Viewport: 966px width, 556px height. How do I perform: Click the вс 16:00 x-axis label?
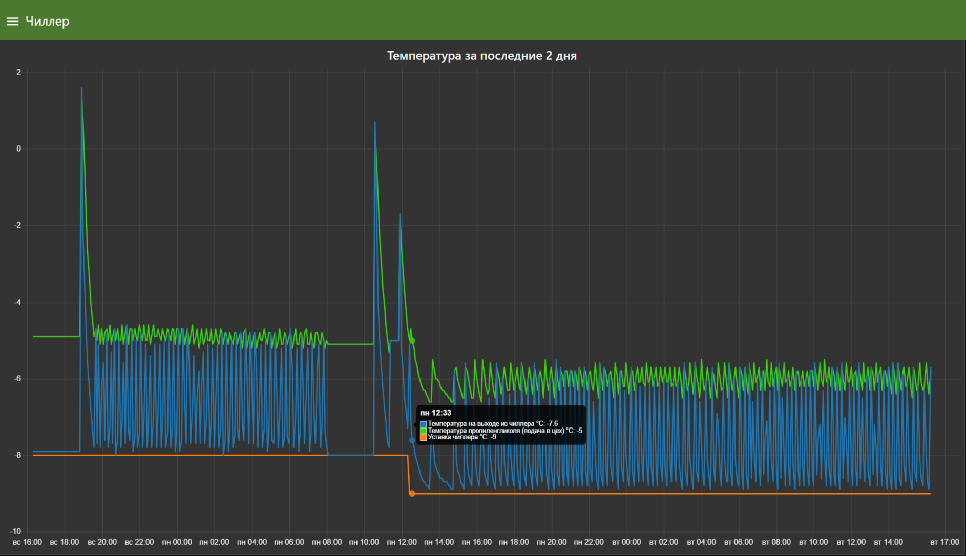(27, 542)
